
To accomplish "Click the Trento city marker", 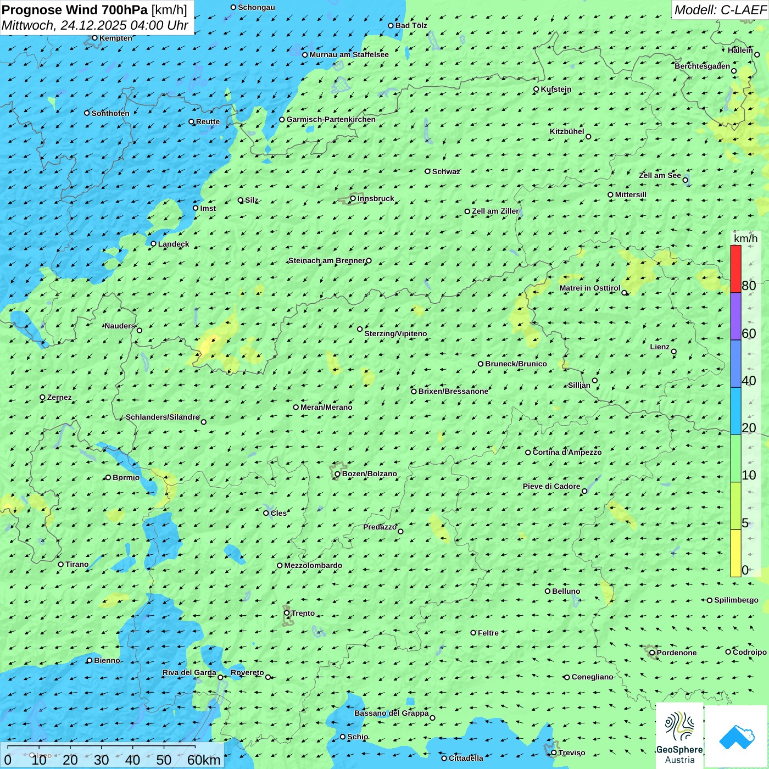I will 287,613.
